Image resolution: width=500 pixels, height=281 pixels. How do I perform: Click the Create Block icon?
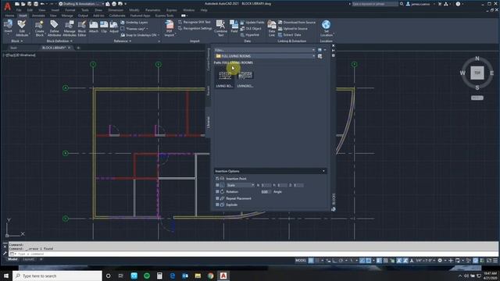40,28
